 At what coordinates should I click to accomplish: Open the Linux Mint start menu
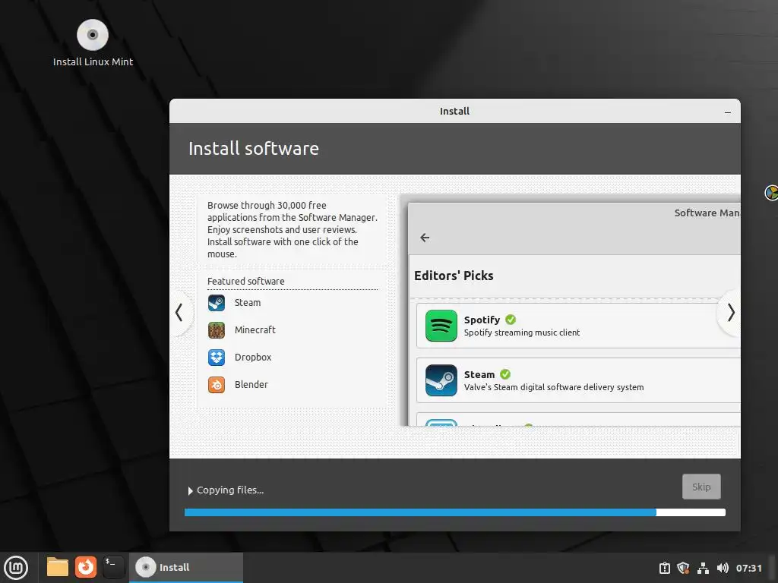tap(16, 568)
